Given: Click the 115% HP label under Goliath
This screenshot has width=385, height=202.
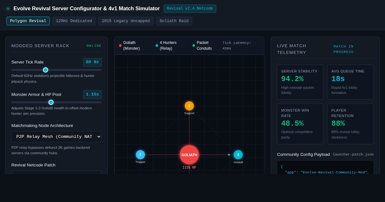Looking at the screenshot, I should [x=189, y=168].
